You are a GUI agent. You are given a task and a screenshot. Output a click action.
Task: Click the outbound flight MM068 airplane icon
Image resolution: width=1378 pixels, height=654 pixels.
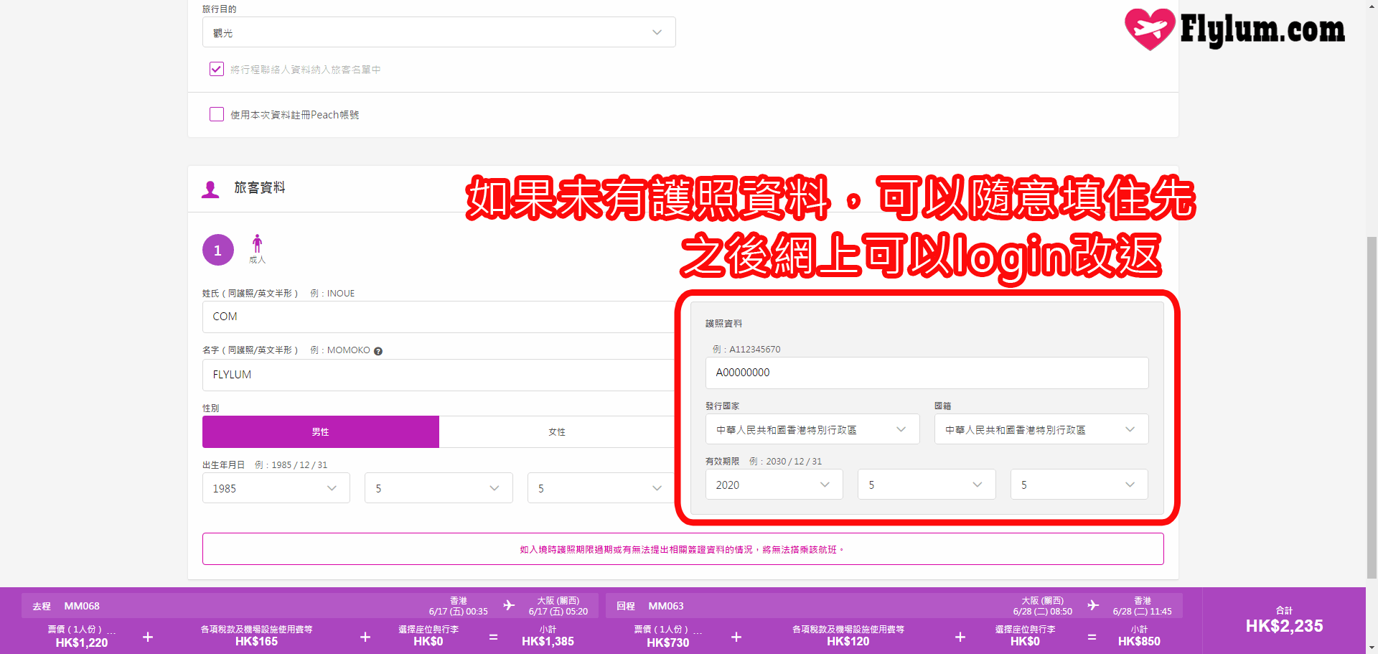click(x=509, y=605)
